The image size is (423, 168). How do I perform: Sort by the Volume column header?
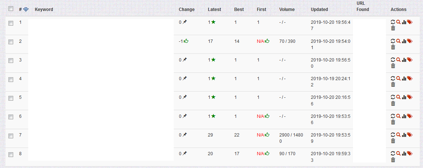click(287, 10)
